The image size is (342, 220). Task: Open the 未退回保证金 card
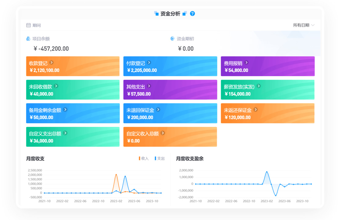click(170, 113)
